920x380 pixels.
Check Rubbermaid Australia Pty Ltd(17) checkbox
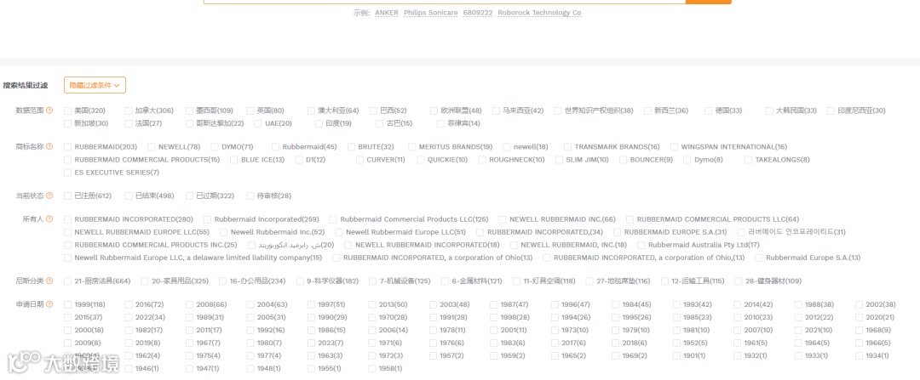coord(641,246)
